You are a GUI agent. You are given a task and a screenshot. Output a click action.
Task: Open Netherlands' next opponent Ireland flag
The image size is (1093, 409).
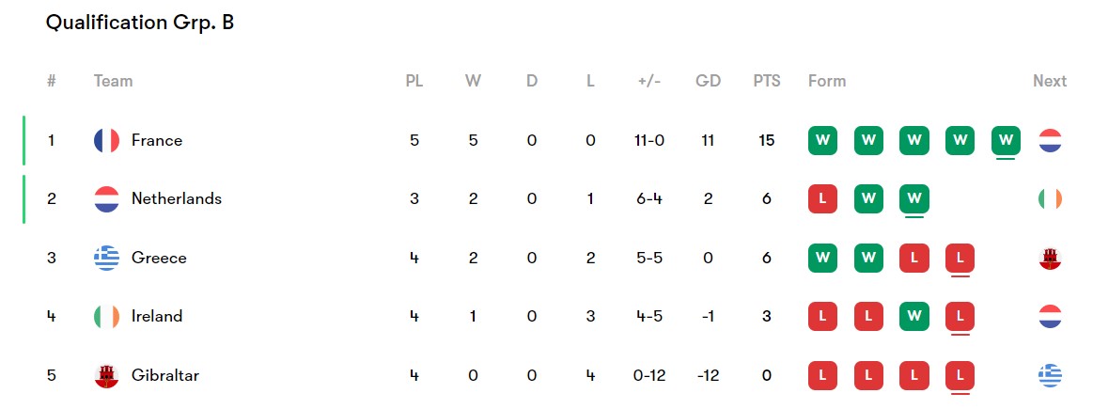click(1050, 199)
